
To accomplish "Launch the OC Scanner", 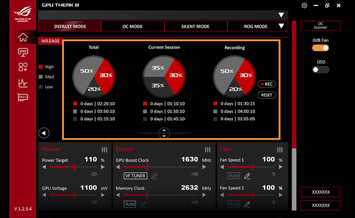I will point(320,26).
